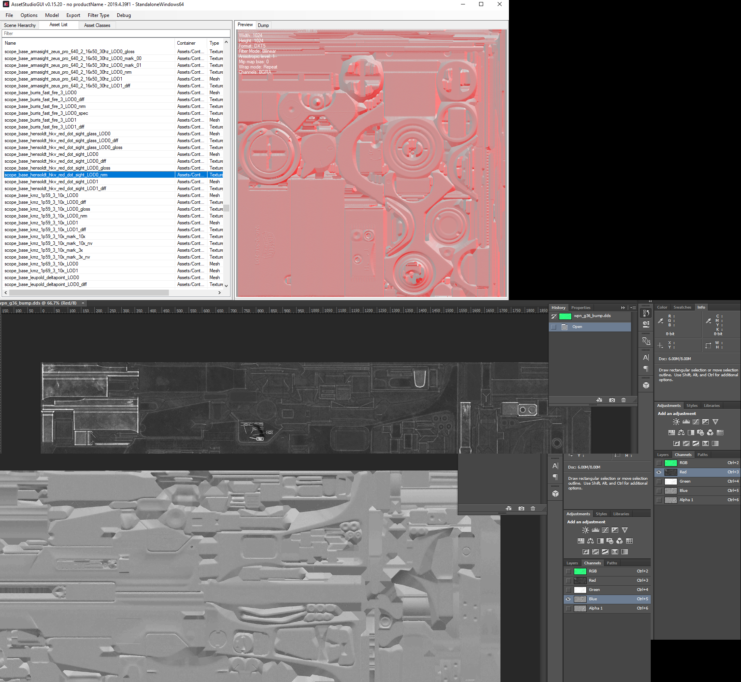Click the Filter input field in AssetStudio

pyautogui.click(x=116, y=33)
